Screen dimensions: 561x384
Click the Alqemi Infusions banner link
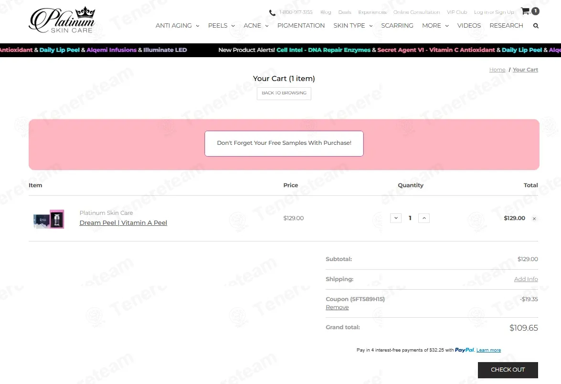click(x=112, y=50)
